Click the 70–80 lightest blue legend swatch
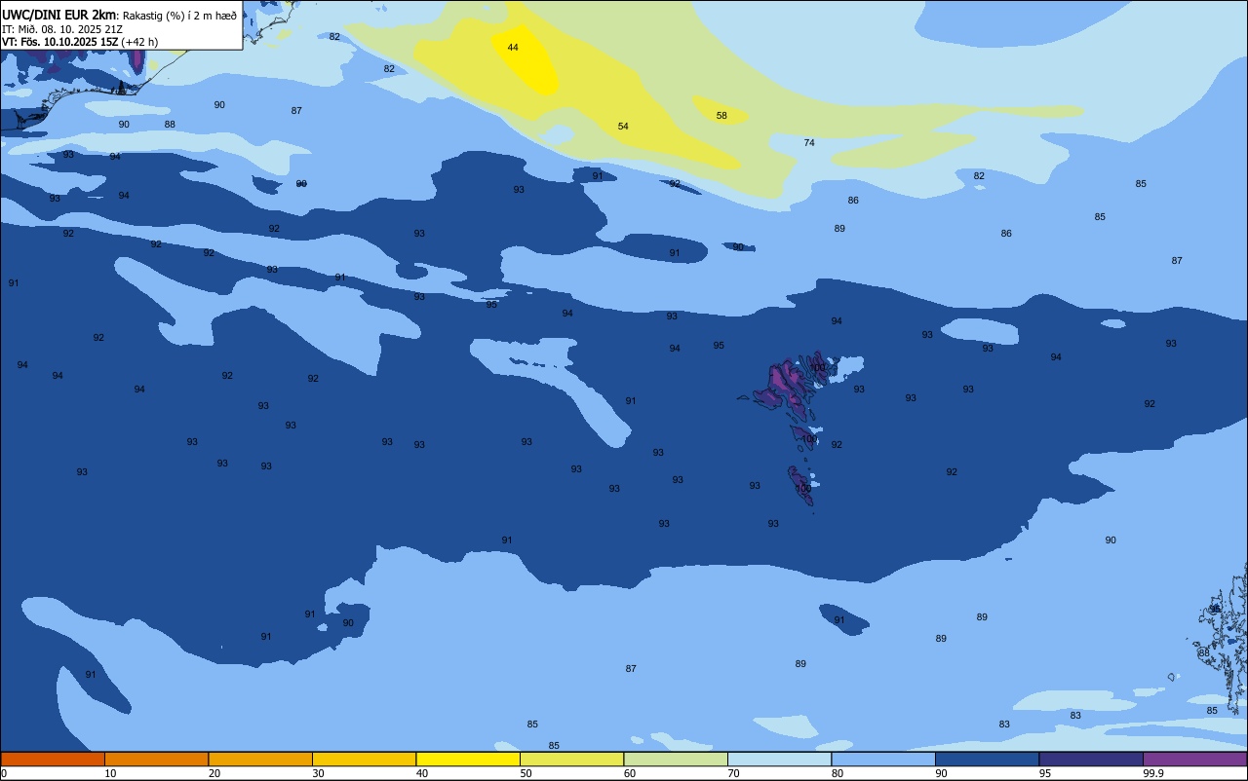The width and height of the screenshot is (1248, 781). (779, 759)
